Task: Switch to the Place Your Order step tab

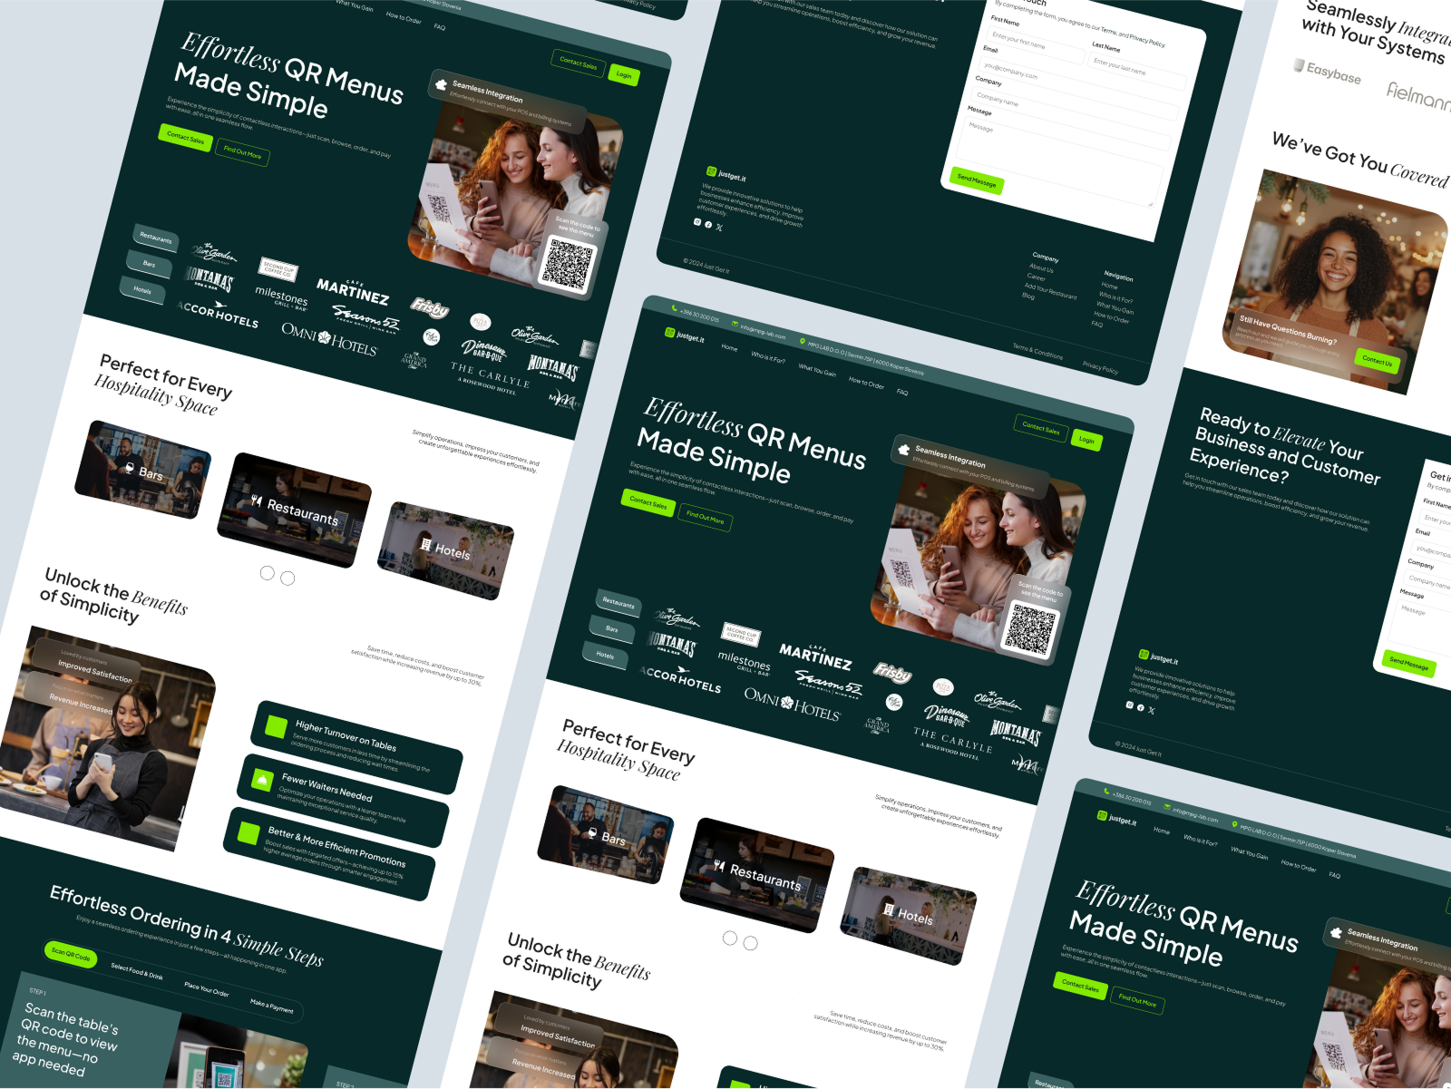Action: point(207,989)
